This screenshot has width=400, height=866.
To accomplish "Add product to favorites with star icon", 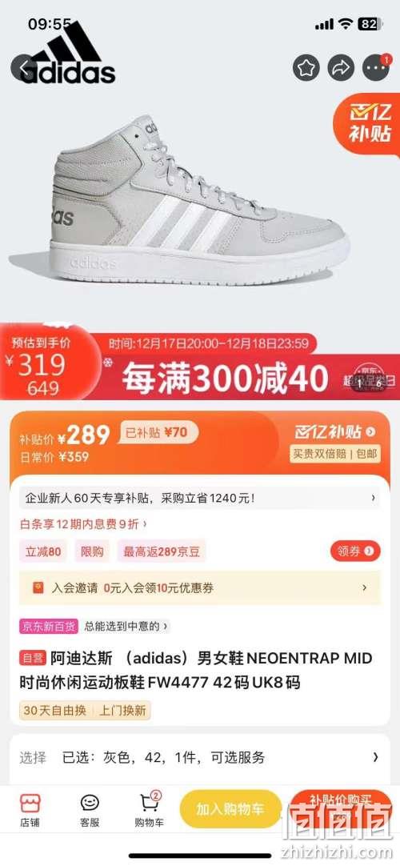I will 306,68.
